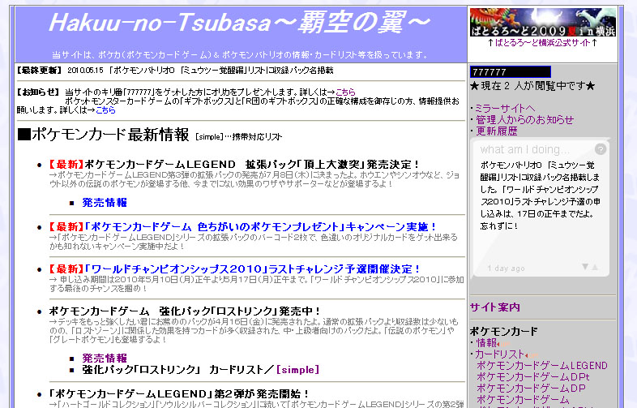Open the カードリスト sidebar link
Image resolution: width=637 pixels, height=408 pixels.
pyautogui.click(x=500, y=354)
